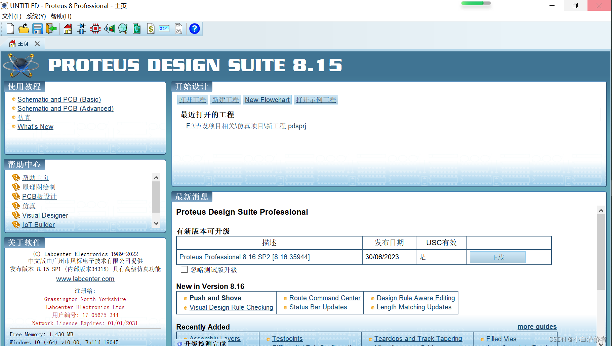This screenshot has width=612, height=346.
Task: Open Proteus Professional 8.16 SP2 link
Action: coord(245,257)
